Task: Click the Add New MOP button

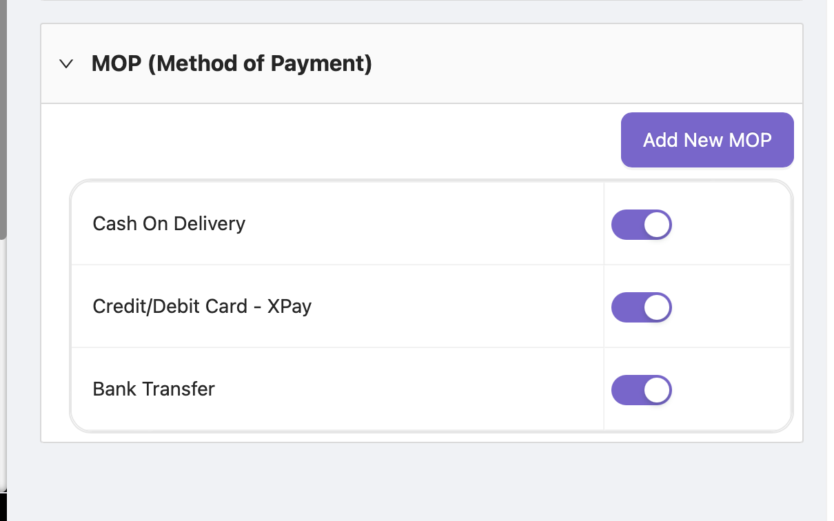Action: tap(707, 140)
